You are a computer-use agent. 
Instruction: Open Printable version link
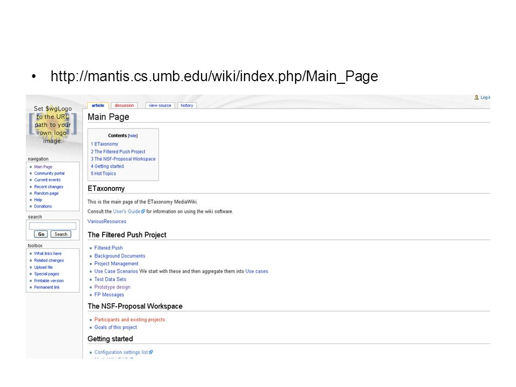point(49,281)
